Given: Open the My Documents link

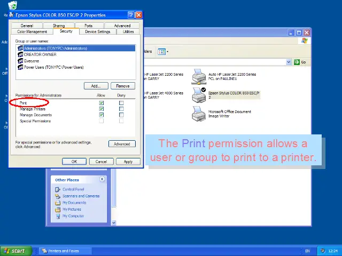Looking at the screenshot, I should pyautogui.click(x=74, y=203).
